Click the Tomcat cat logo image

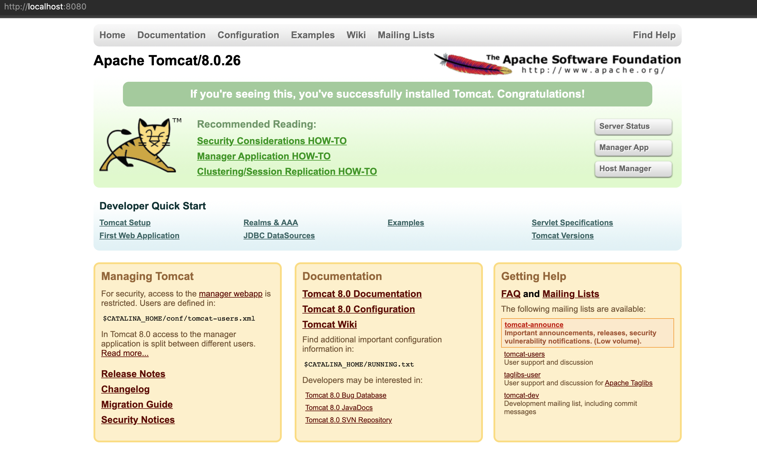point(138,145)
